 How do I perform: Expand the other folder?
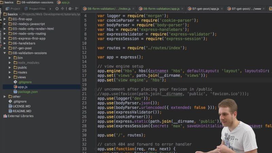tap(5, 97)
